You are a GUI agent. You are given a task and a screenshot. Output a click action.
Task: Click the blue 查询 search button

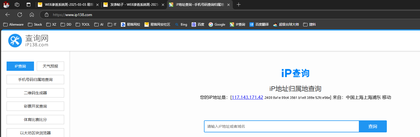[373, 126]
